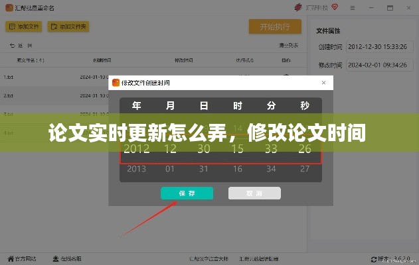Select day 31 in the day column

click(x=204, y=169)
